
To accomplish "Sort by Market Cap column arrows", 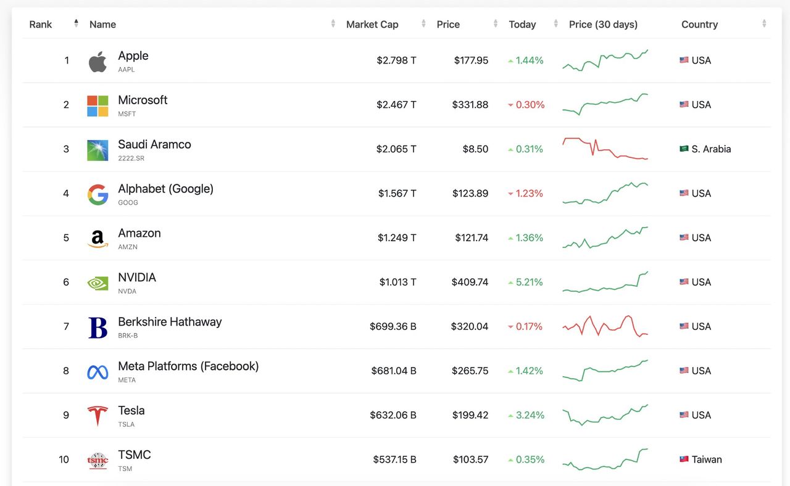I will [x=423, y=24].
